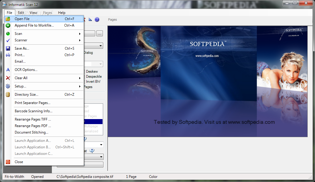Expand the Scanner submenu arrow
Image resolution: width=315 pixels, height=182 pixels.
pyautogui.click(x=80, y=40)
